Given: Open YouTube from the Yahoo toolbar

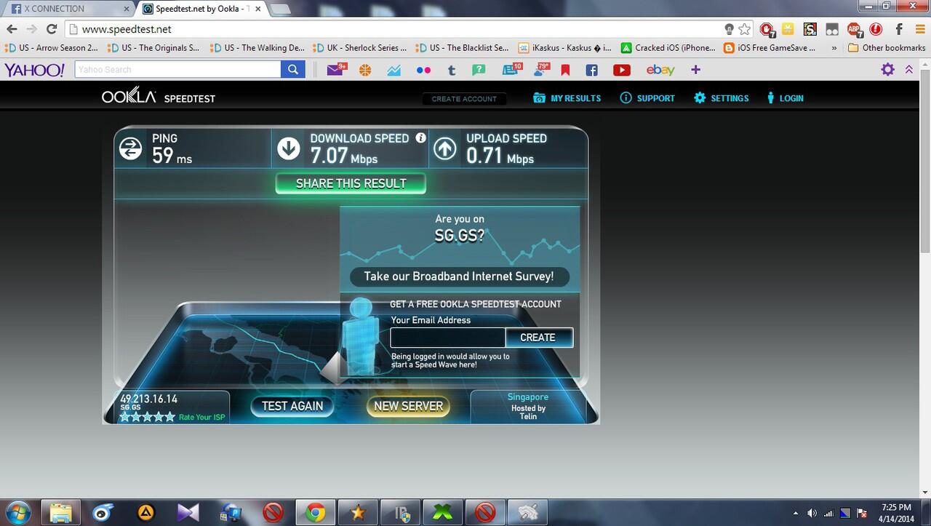Looking at the screenshot, I should [622, 70].
